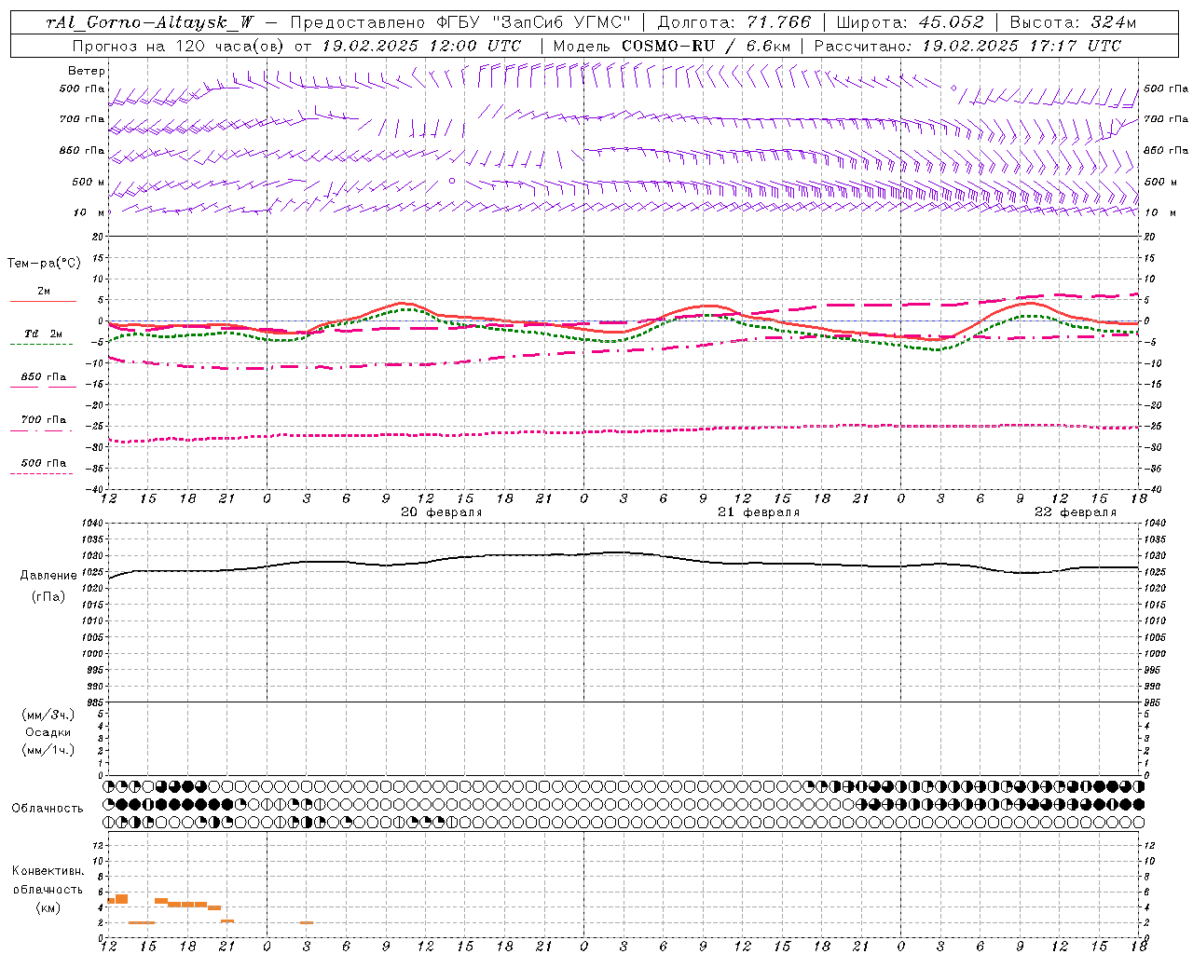
Task: Click the 500 гПа temperature legend label
Action: pos(45,463)
